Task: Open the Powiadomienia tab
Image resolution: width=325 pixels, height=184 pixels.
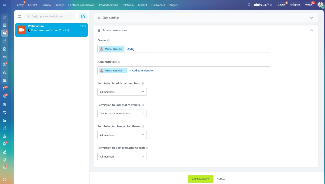Action: [108, 5]
